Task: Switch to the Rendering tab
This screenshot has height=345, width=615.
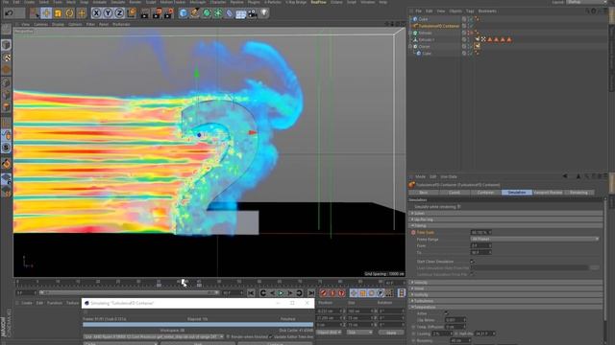Action: 578,193
